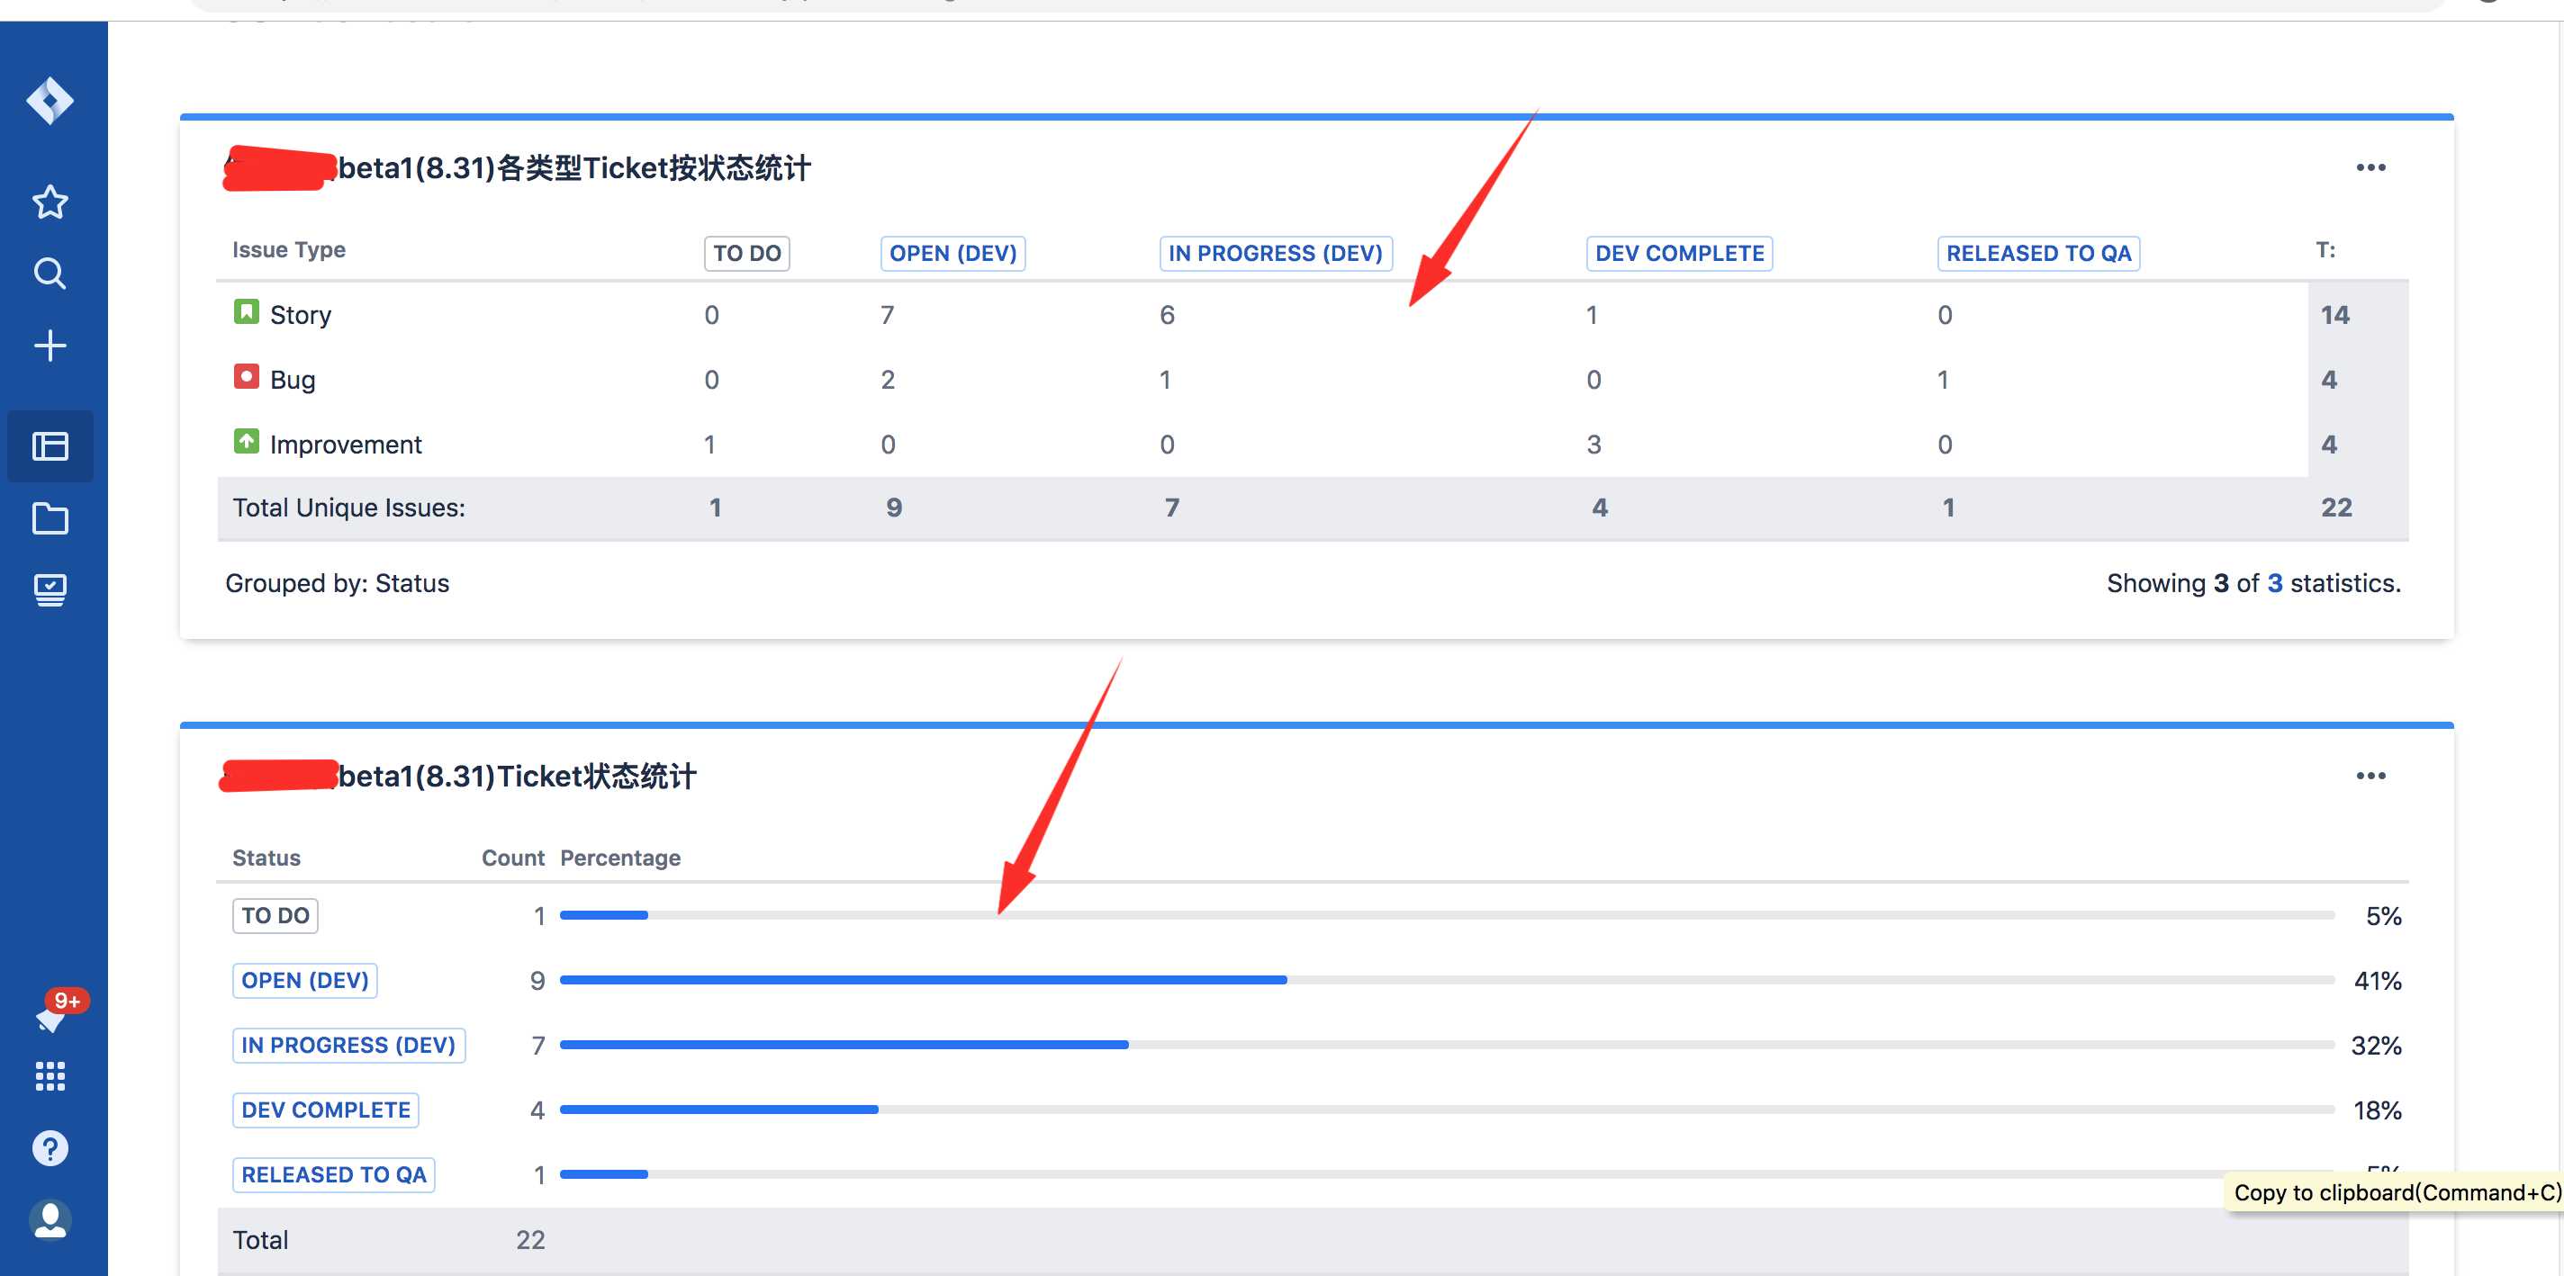Click the Story row label
The height and width of the screenshot is (1276, 2564).
pyautogui.click(x=301, y=315)
